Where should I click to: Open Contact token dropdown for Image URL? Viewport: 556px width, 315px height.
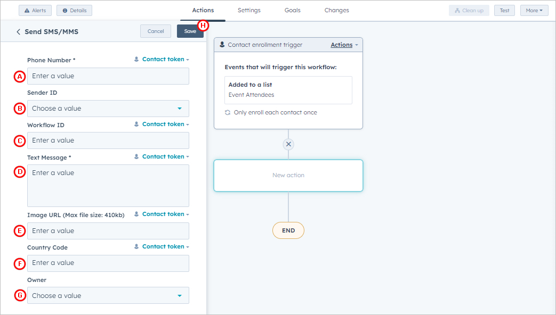click(x=162, y=214)
